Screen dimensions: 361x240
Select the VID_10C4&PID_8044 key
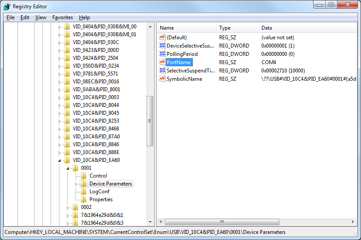[96, 105]
